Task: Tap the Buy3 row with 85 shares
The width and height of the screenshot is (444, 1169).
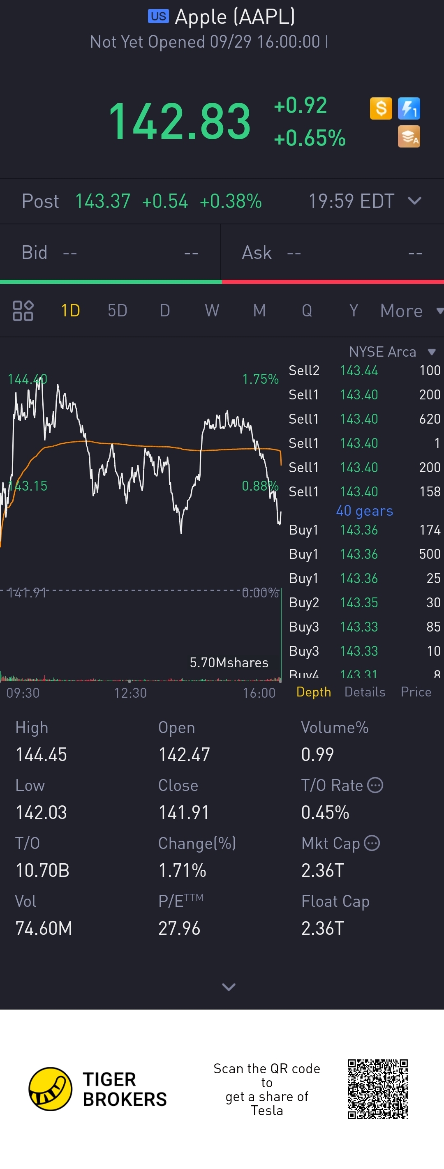Action: [x=365, y=627]
